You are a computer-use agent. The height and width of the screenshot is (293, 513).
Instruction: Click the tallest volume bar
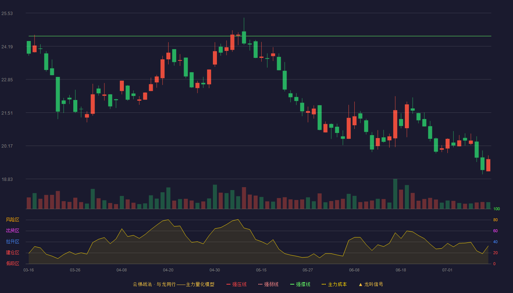(395, 194)
